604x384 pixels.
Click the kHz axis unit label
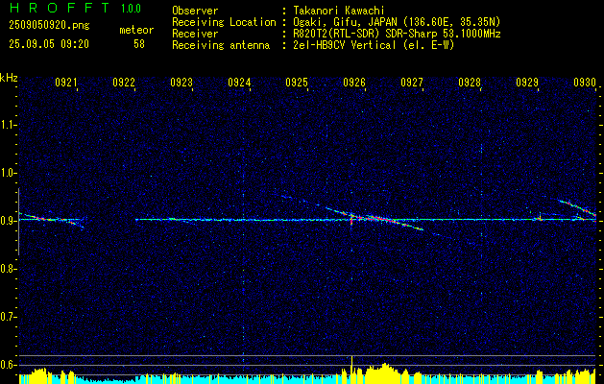click(x=9, y=78)
